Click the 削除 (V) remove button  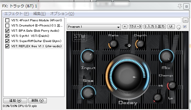click(38, 101)
